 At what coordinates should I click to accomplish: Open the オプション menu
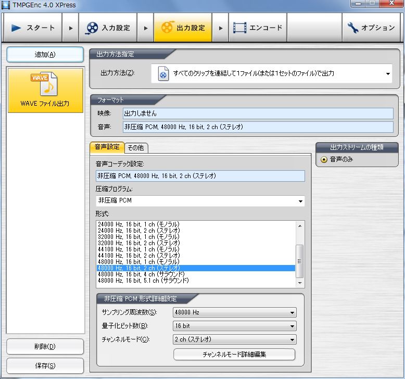point(371,28)
